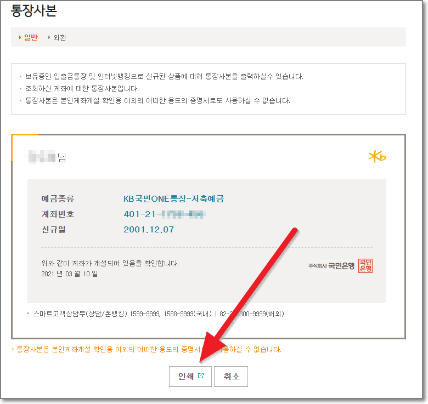The height and width of the screenshot is (404, 428).
Task: Click the blurred account holder name 님
Action: pos(47,157)
